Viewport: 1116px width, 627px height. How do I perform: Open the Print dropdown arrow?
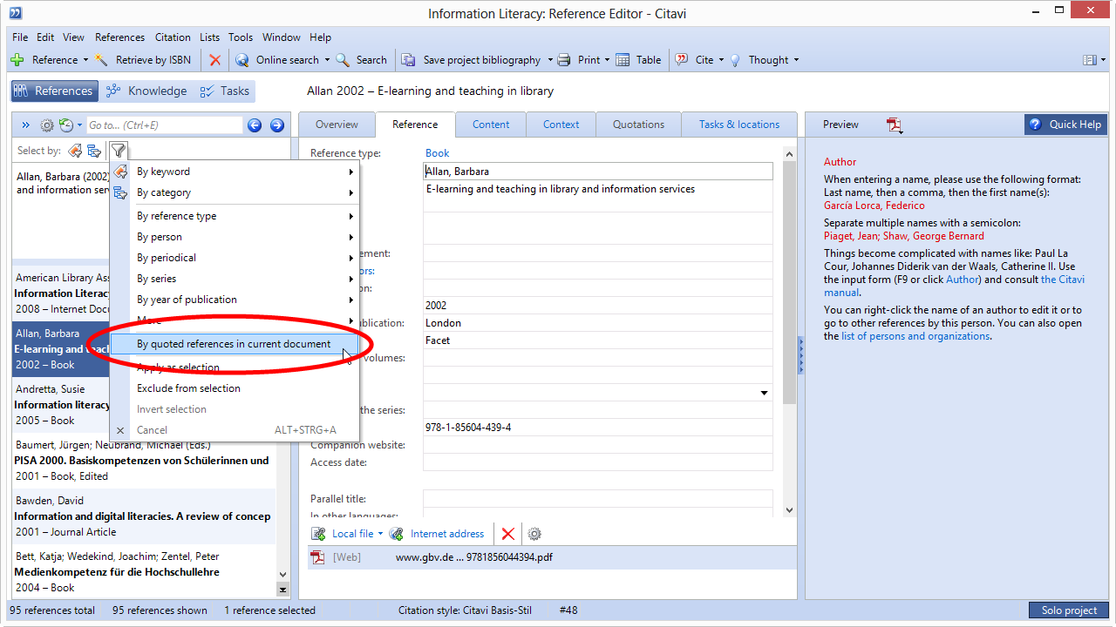click(608, 60)
